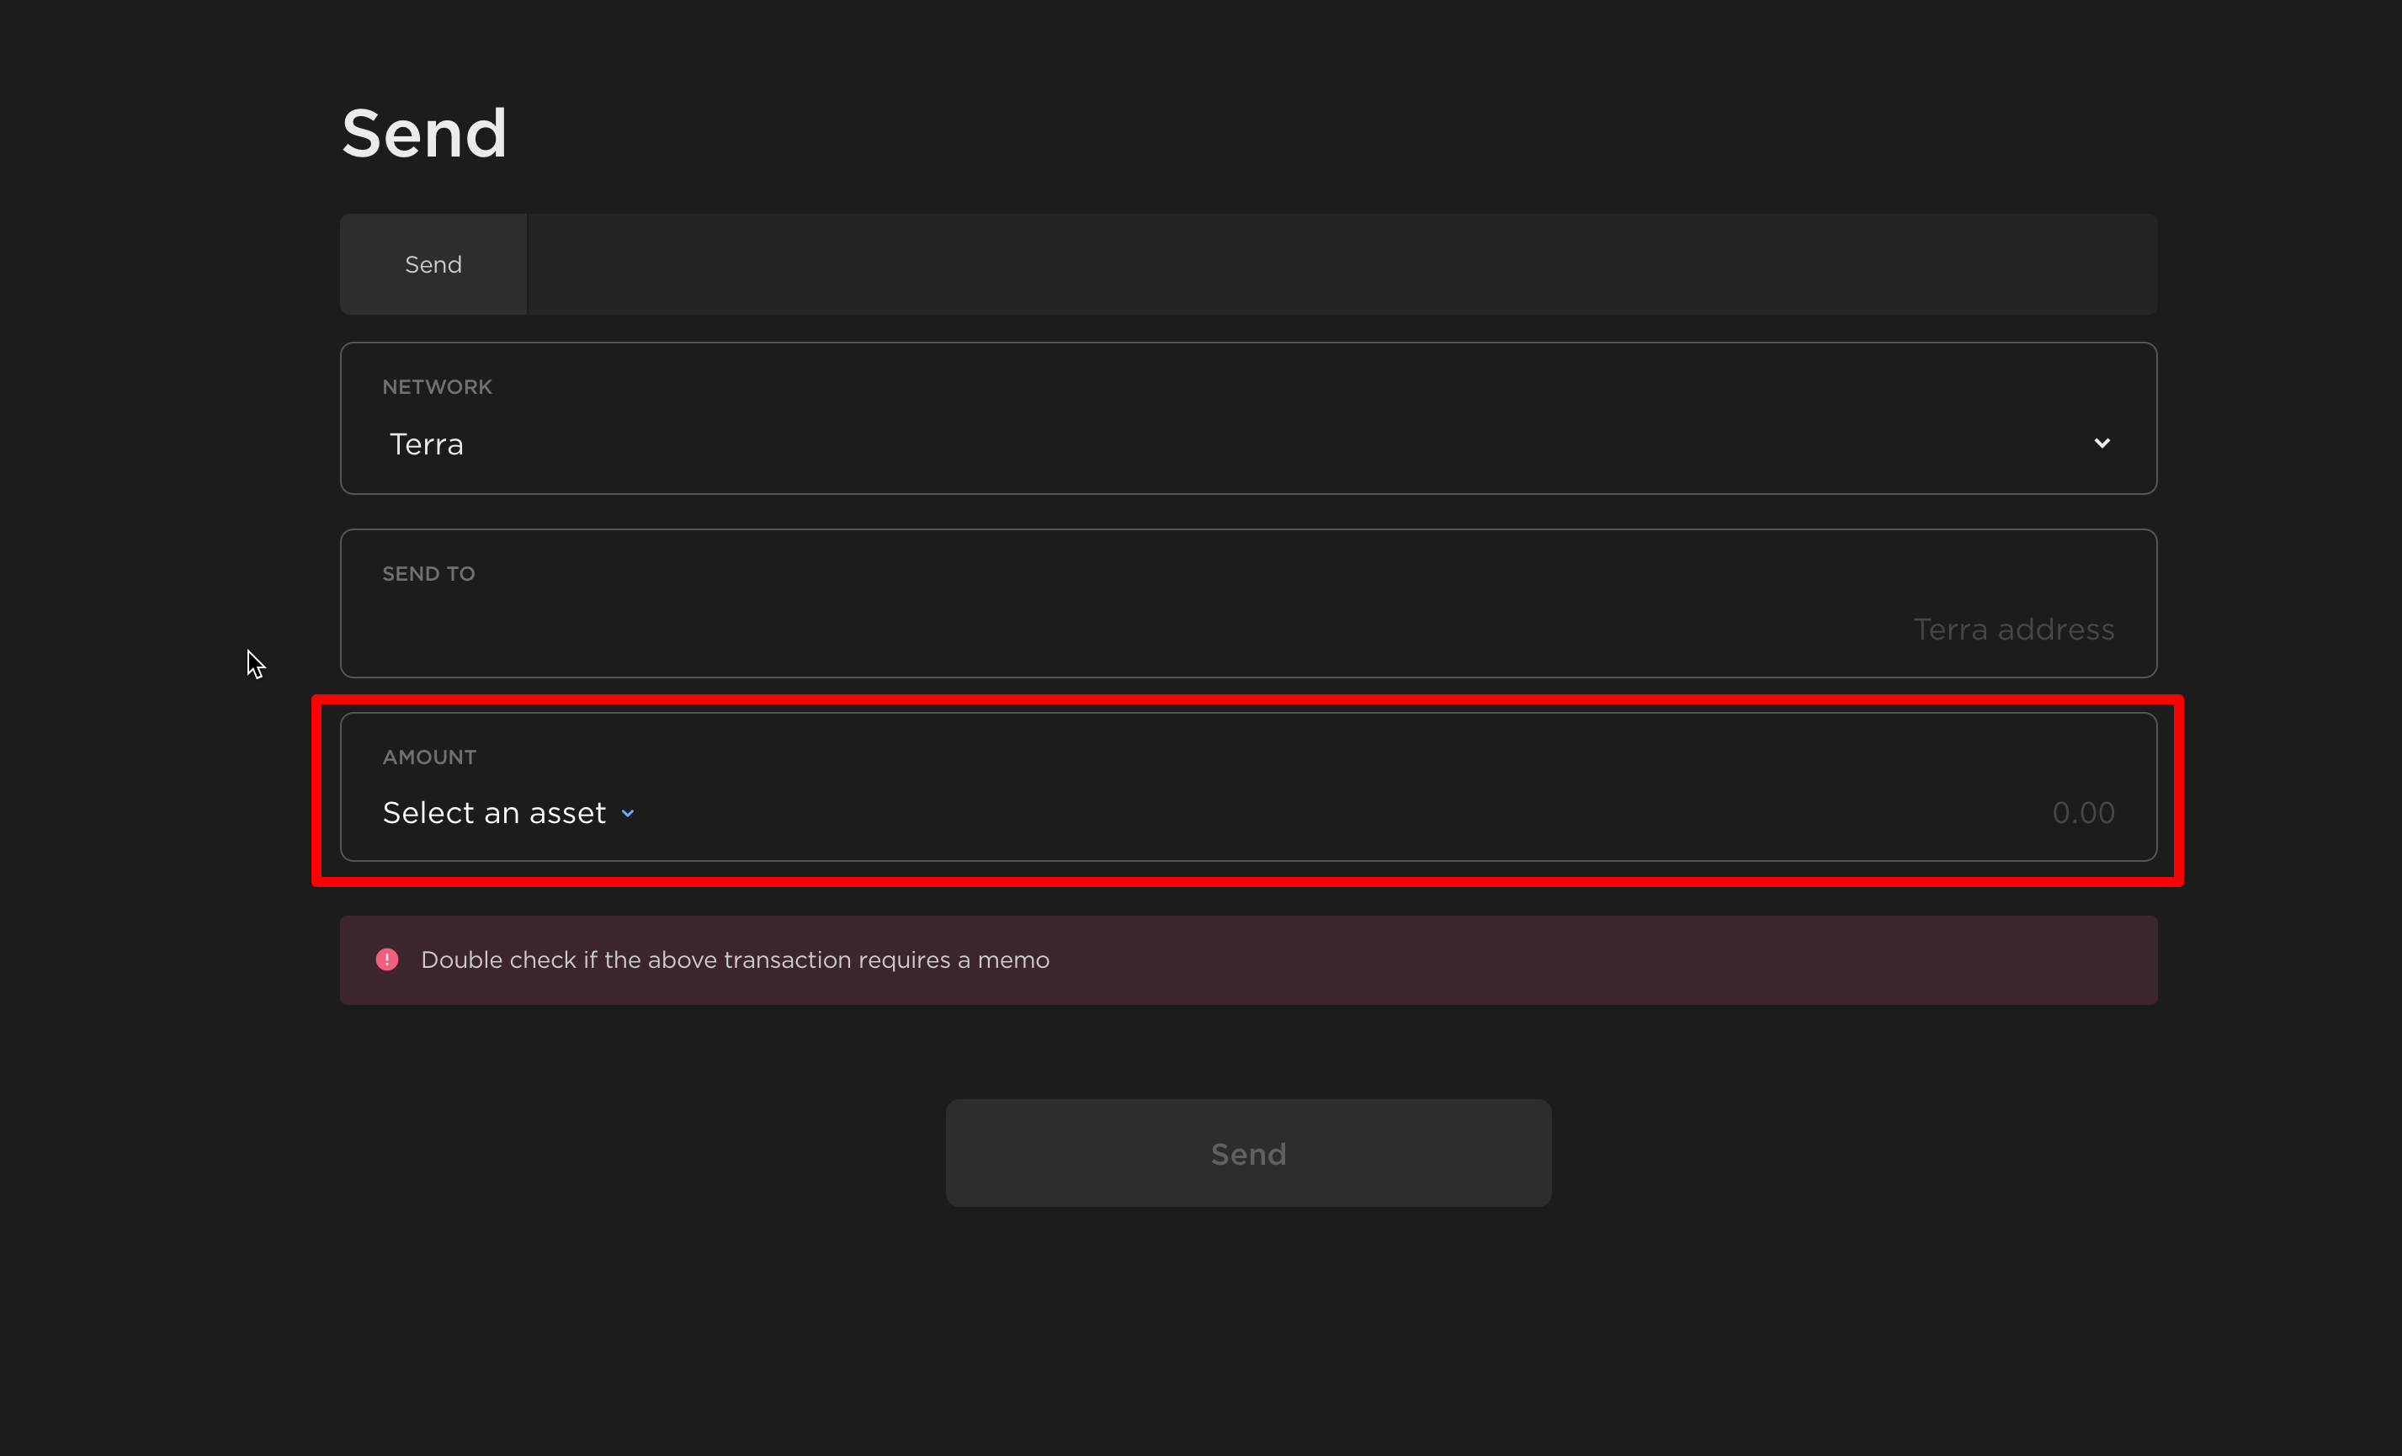Screen dimensions: 2402x1456
Task: Click the blue chevron beside Select an asset
Action: [x=628, y=814]
